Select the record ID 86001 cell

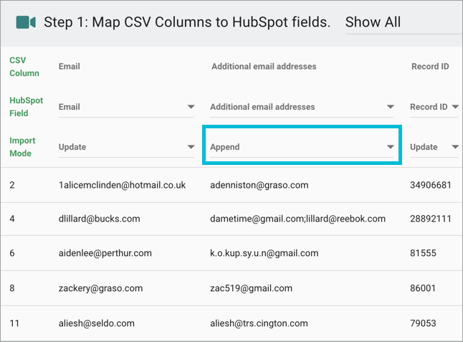pyautogui.click(x=423, y=288)
